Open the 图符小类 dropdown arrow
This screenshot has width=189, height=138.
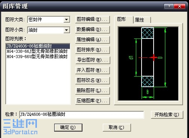[x=67, y=30]
